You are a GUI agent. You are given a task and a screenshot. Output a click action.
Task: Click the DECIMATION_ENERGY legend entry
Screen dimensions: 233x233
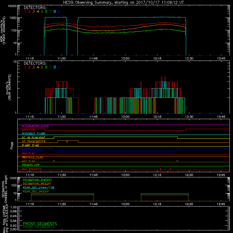37,180
